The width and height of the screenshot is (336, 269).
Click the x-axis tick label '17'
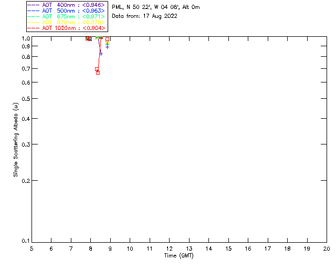coord(268,249)
